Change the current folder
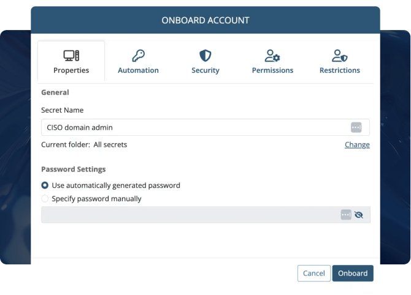411x295 pixels. tap(357, 144)
